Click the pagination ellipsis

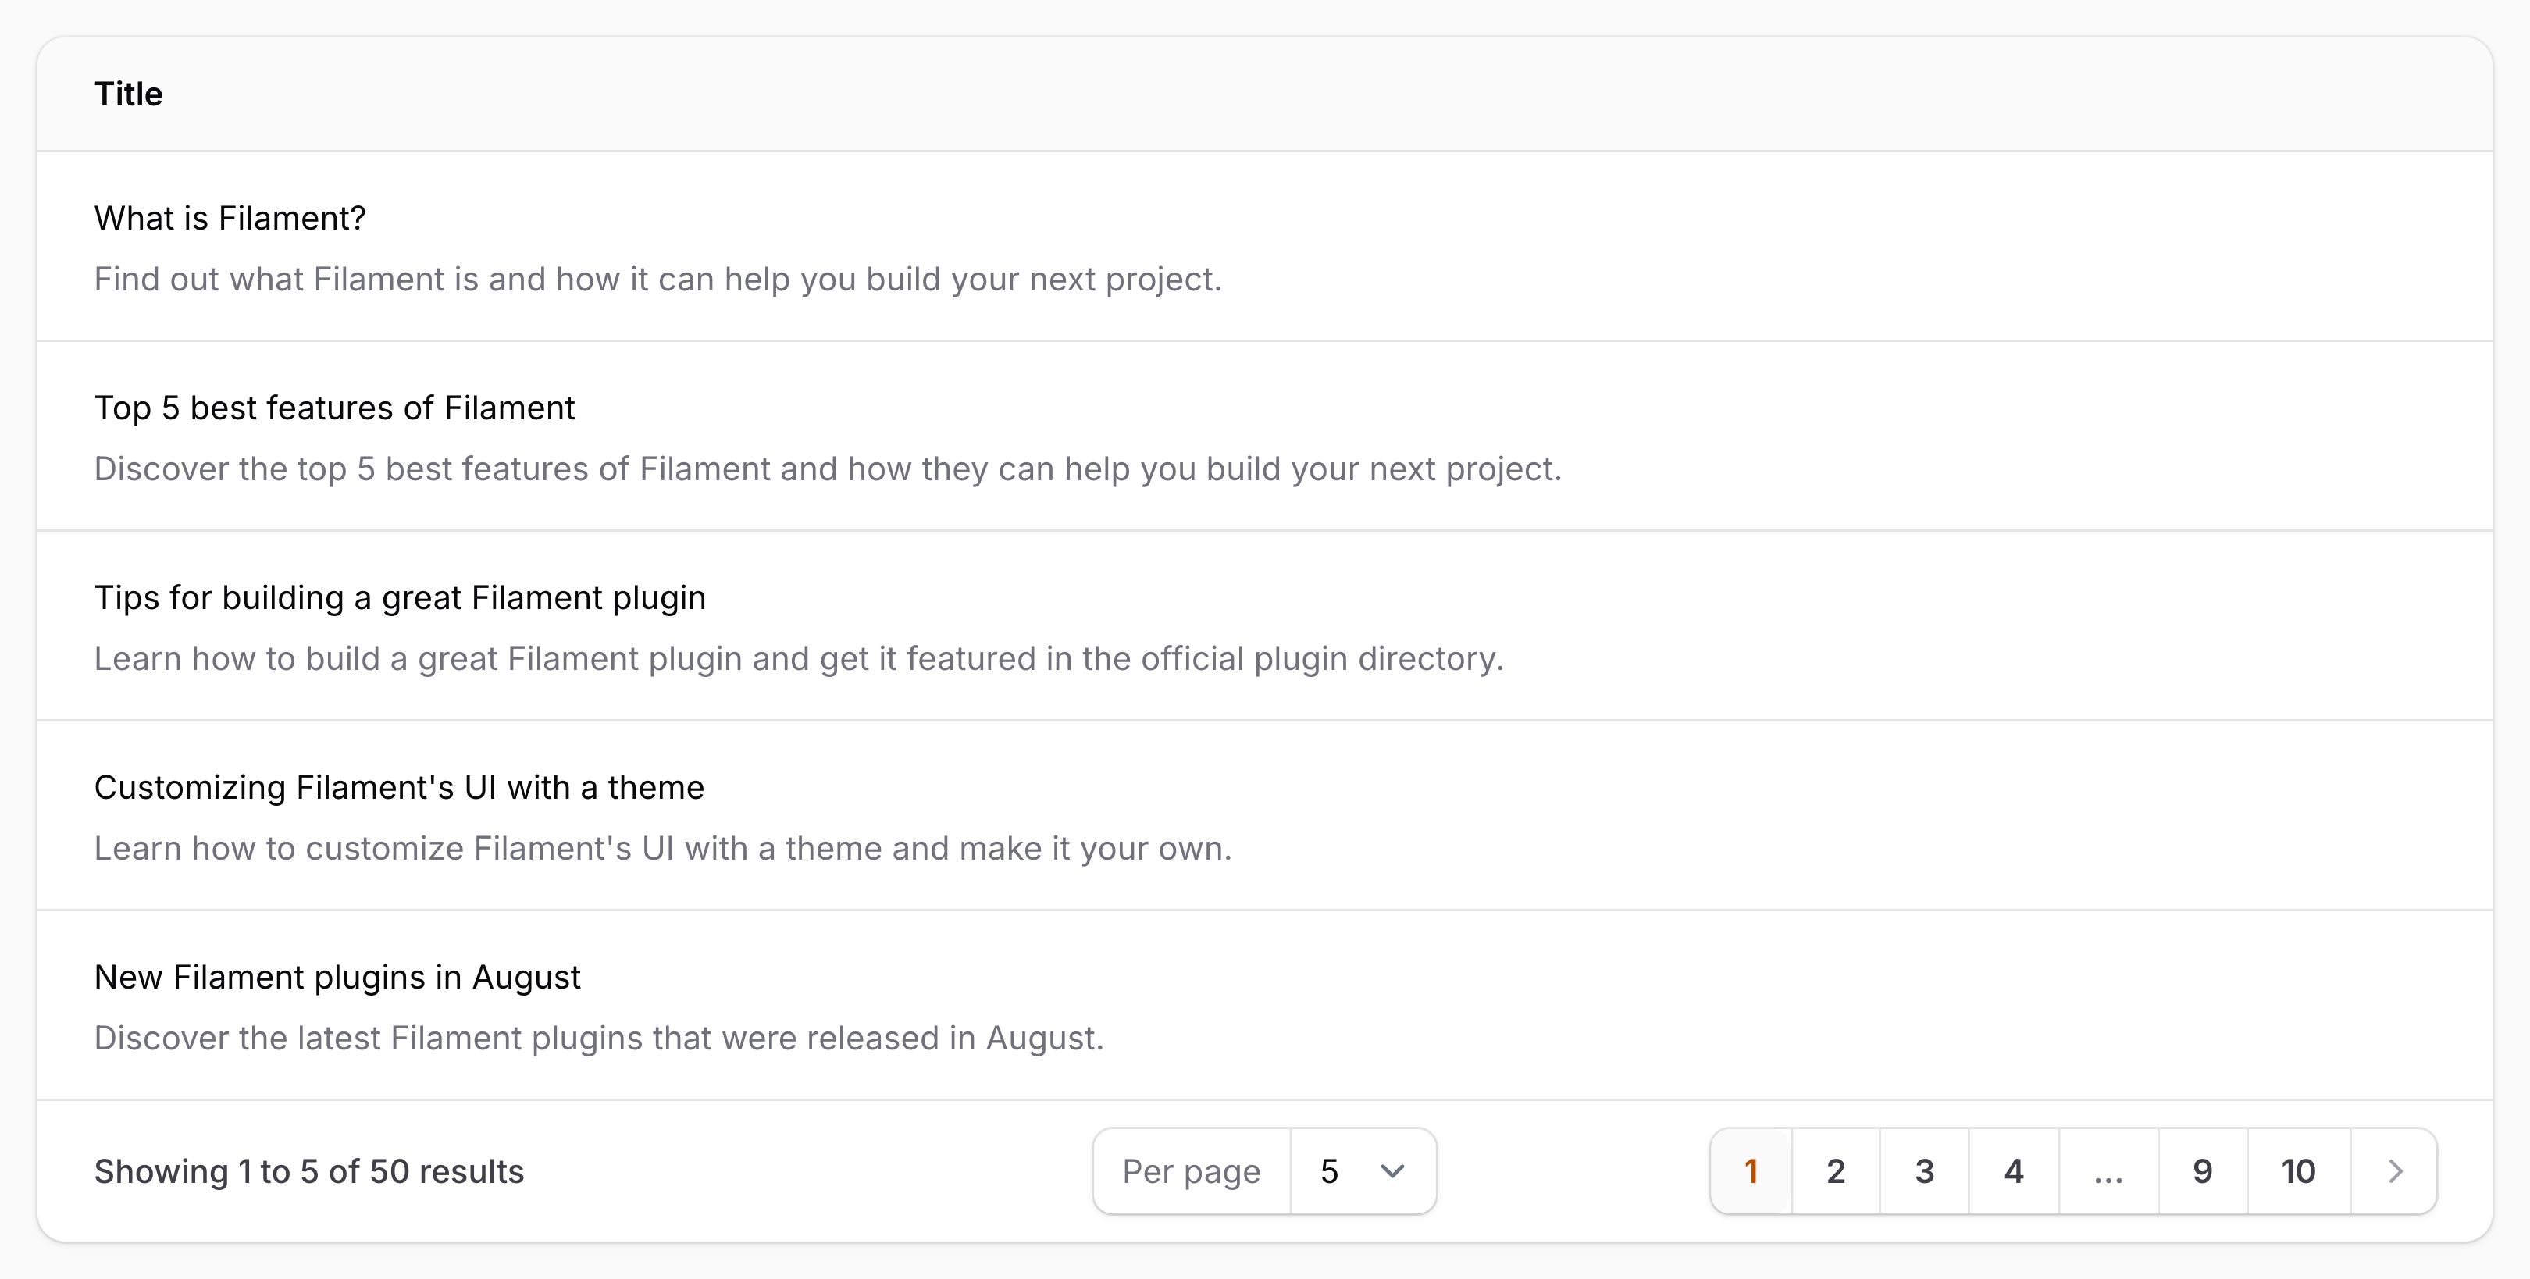coord(2108,1171)
